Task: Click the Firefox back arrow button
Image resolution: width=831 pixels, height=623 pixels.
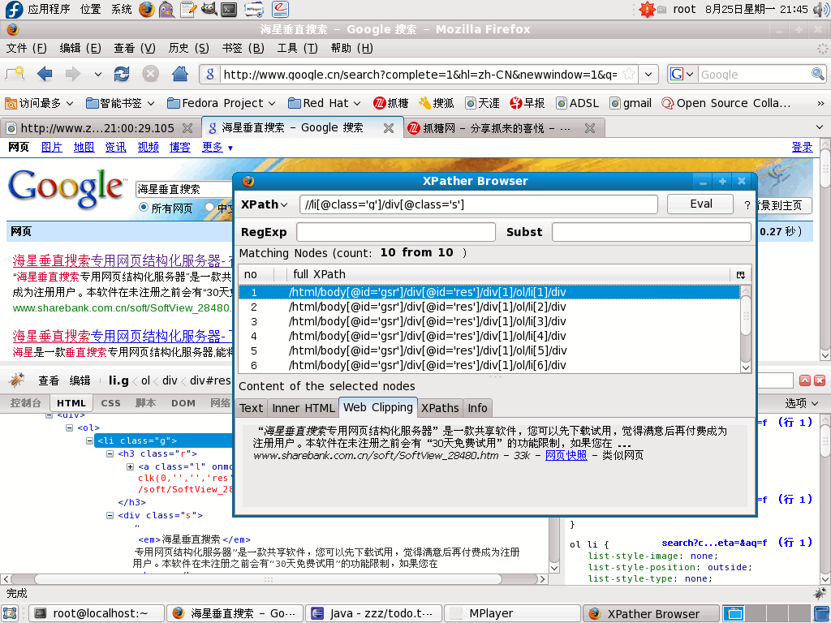Action: point(45,74)
